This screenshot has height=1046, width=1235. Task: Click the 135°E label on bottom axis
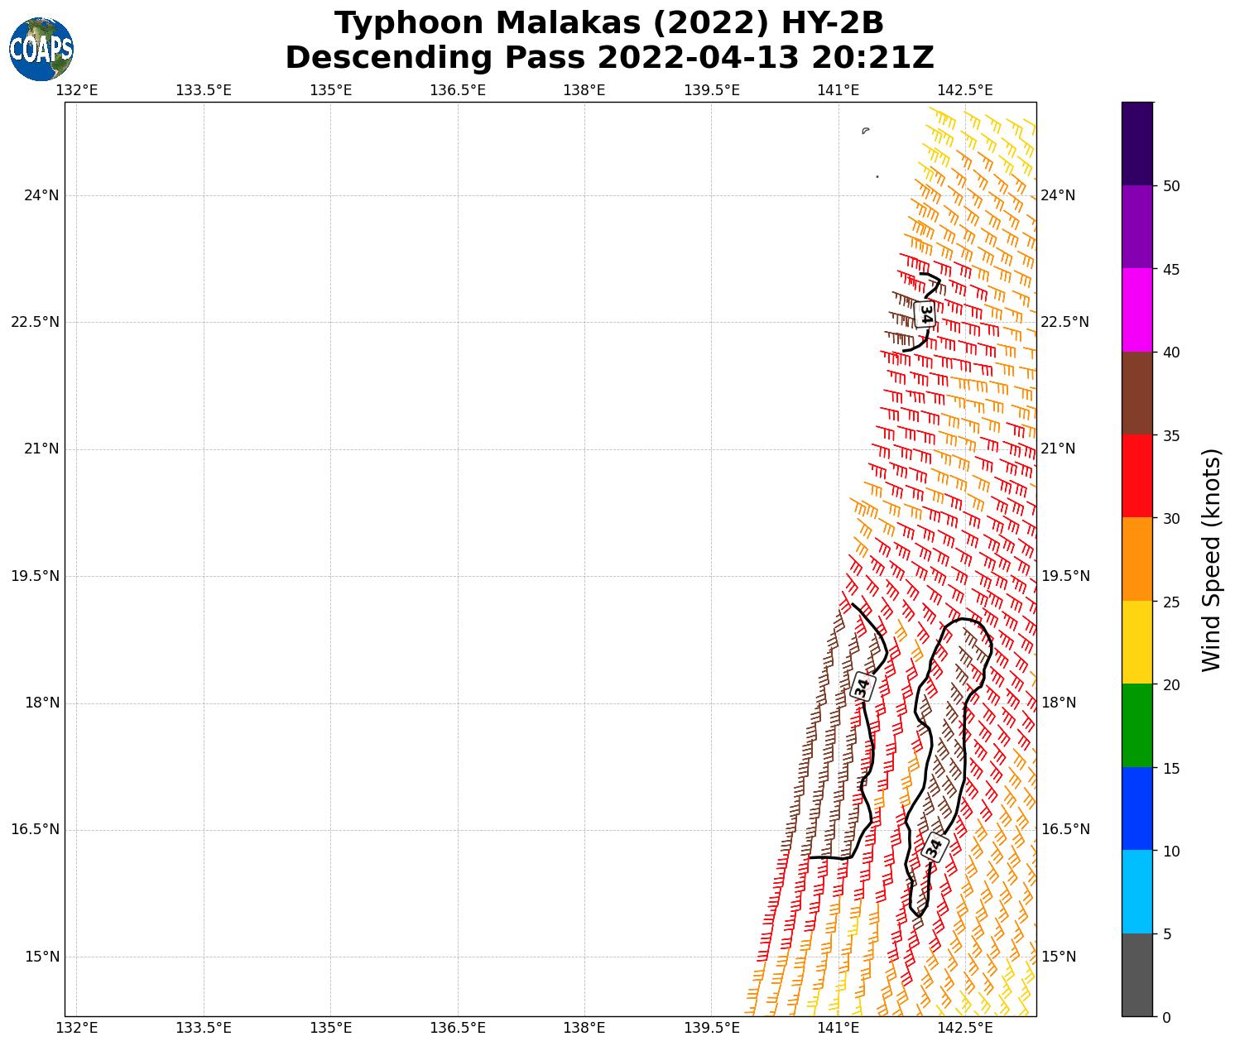pyautogui.click(x=330, y=1028)
